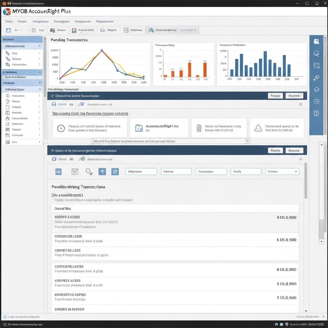This screenshot has width=328, height=328.
Task: Select the search magnifier icon beside the calendar
Action: coord(89,171)
